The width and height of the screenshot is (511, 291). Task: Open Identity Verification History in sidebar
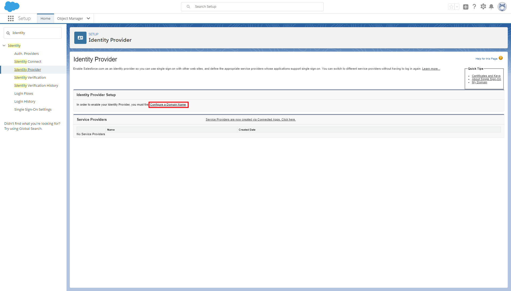(x=36, y=85)
